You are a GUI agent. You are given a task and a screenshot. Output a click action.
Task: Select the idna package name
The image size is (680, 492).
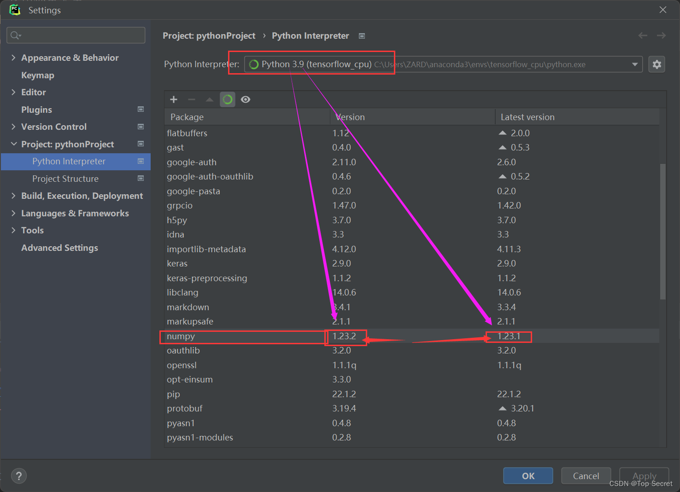point(176,234)
